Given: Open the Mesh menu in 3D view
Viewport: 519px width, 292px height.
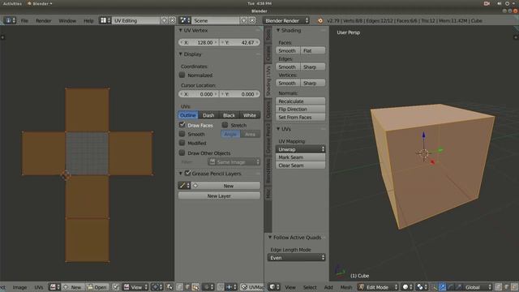Looking at the screenshot, I should click(x=346, y=287).
